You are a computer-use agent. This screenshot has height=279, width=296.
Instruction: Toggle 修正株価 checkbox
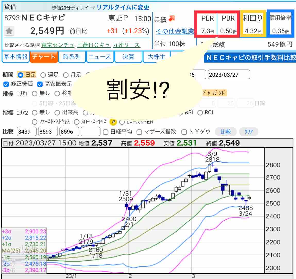pyautogui.click(x=6, y=84)
